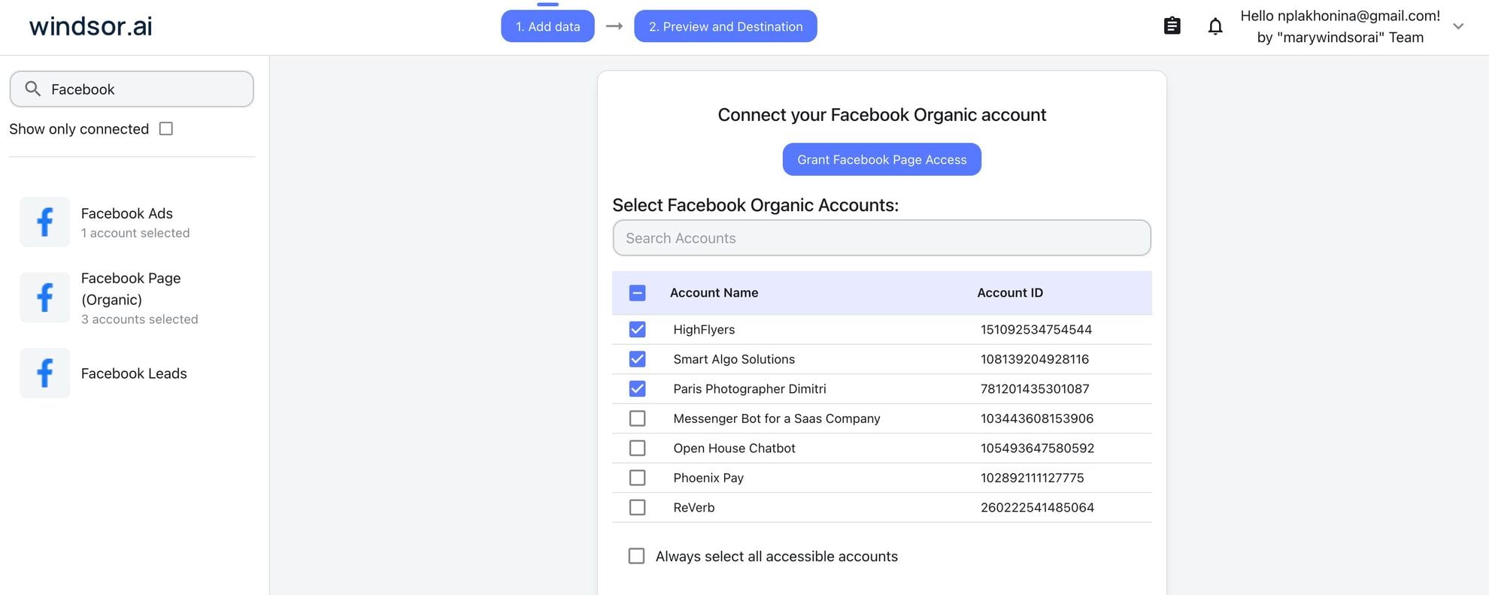Select Facebook Page (Organic) connector

click(132, 297)
